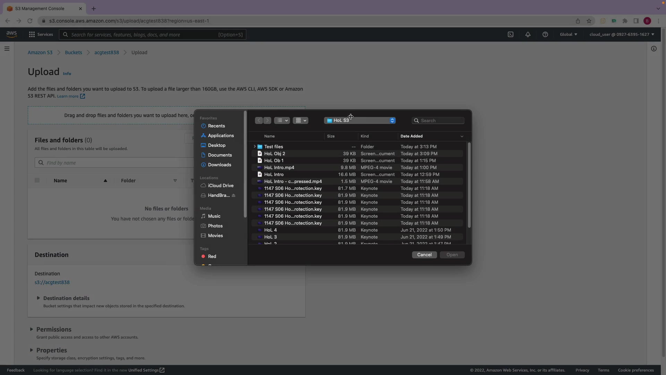Eject the HandBra... volume in sidebar
This screenshot has height=375, width=666.
233,195
